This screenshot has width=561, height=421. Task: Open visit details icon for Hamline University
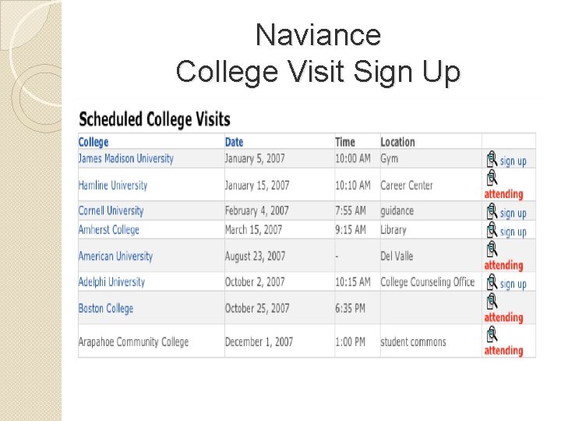(492, 177)
